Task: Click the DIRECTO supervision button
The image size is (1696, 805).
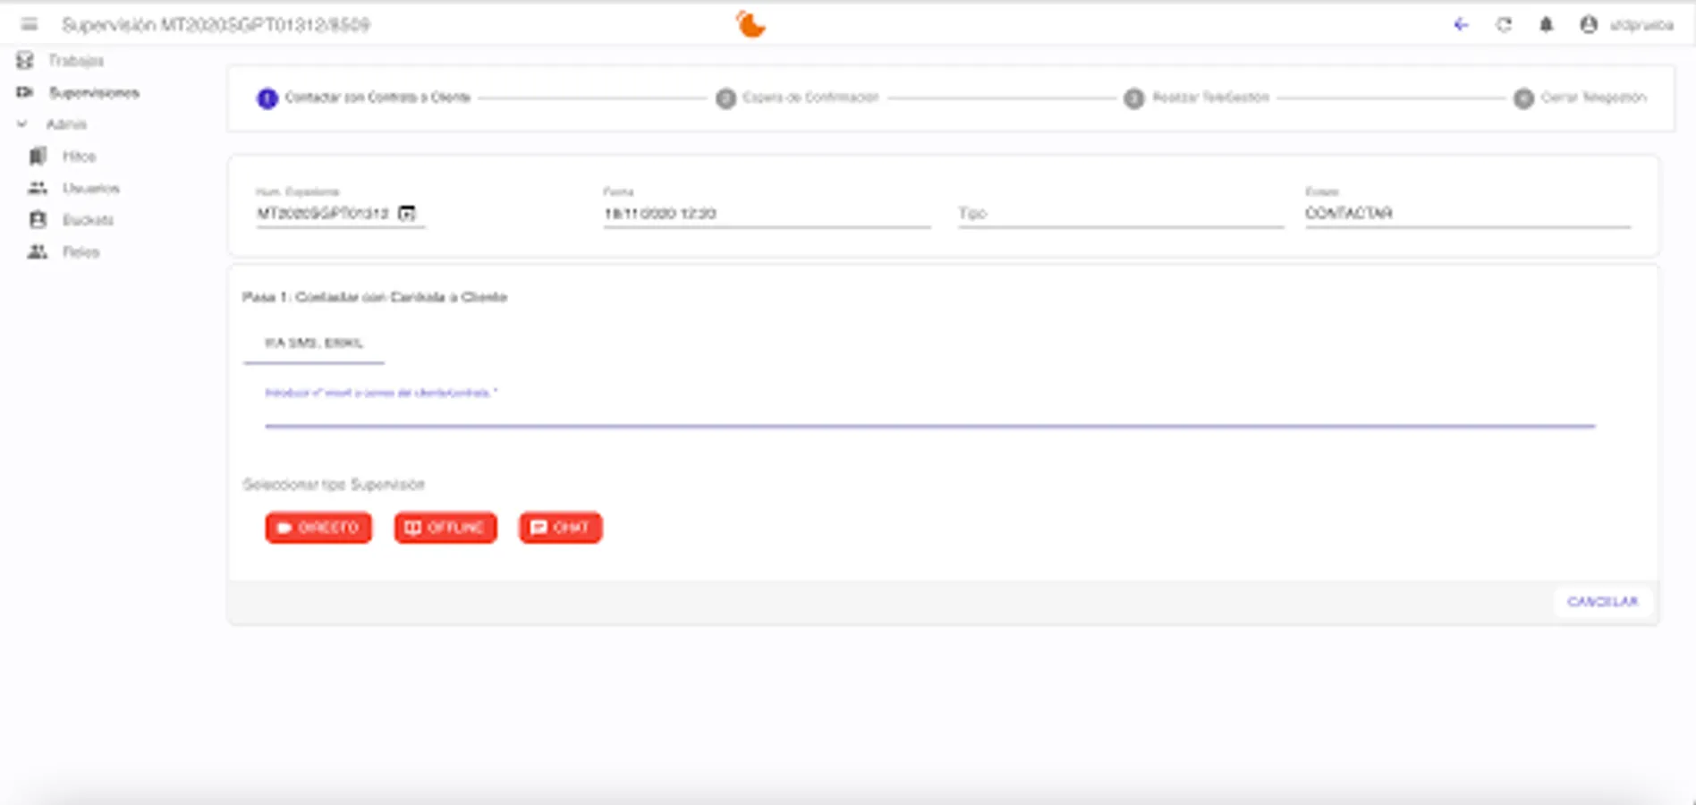Action: click(x=318, y=528)
